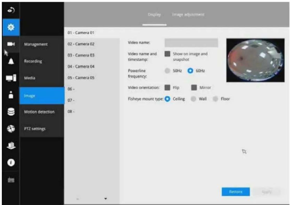Toggle Show on image and snapshot checkbox
Viewport: 290px width, 205px height.
[x=167, y=54]
